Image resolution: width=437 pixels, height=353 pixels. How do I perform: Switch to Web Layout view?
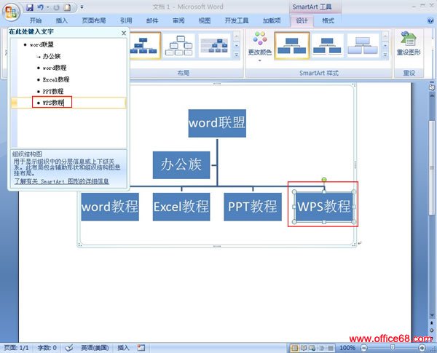coord(312,348)
